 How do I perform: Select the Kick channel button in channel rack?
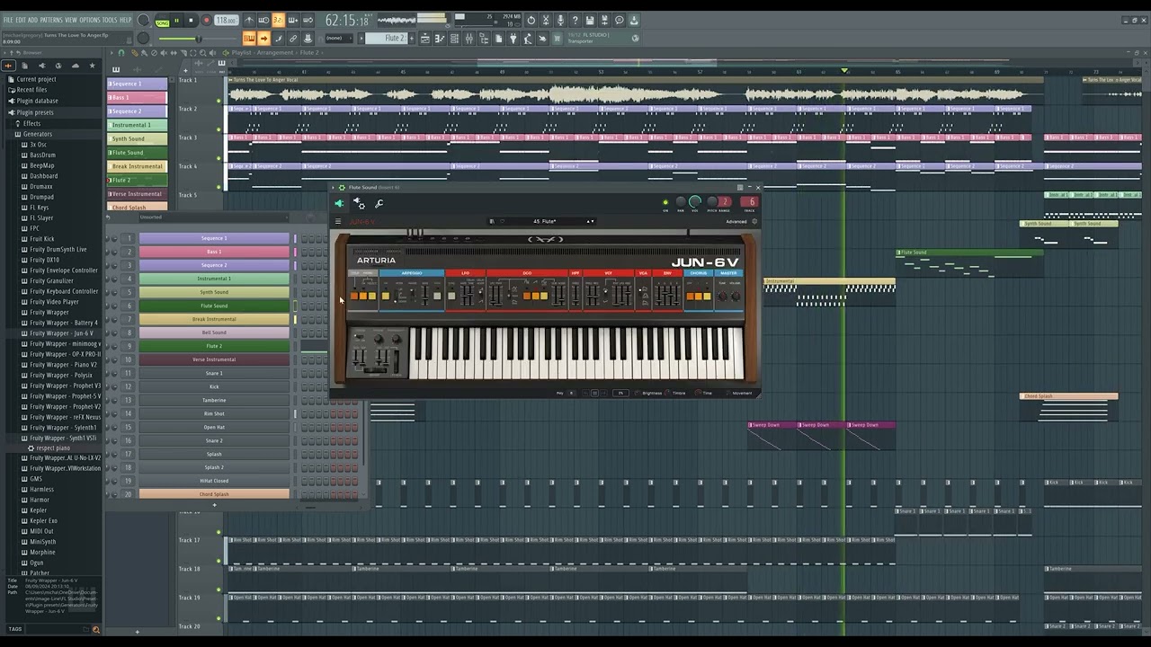(x=214, y=386)
